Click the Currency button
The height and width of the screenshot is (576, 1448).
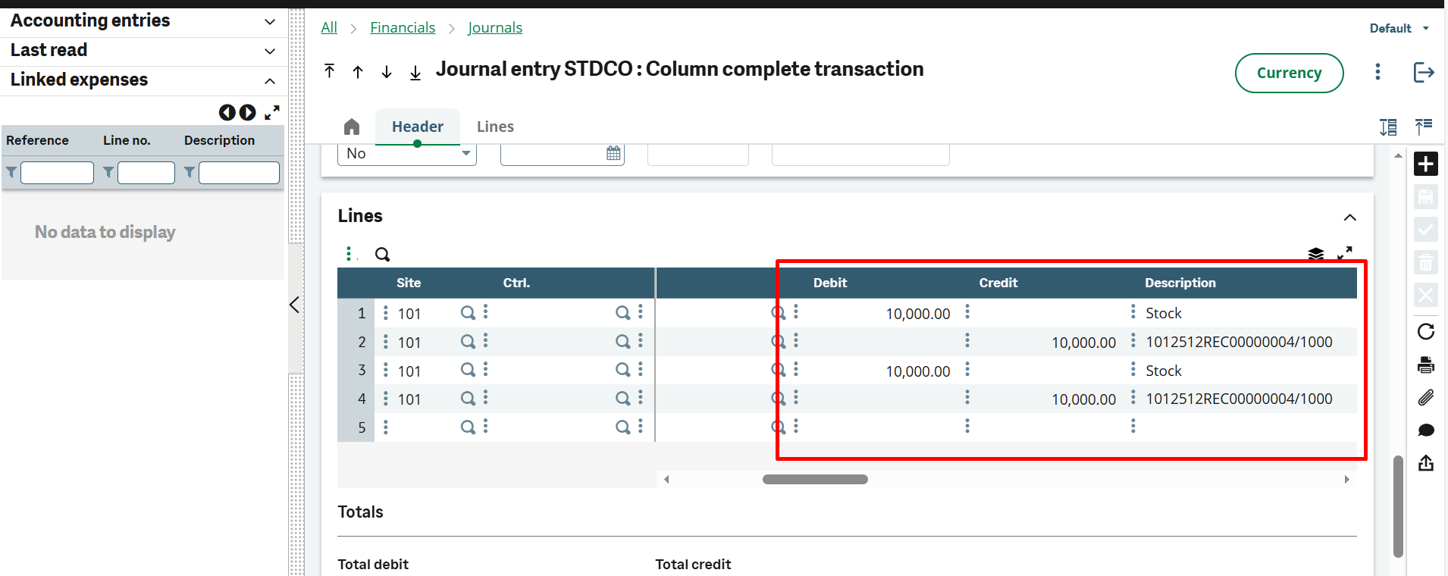[x=1289, y=73]
